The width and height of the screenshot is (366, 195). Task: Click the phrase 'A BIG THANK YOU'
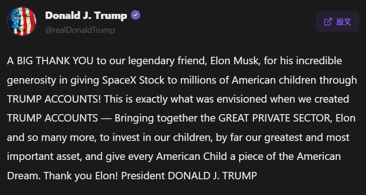click(x=50, y=61)
